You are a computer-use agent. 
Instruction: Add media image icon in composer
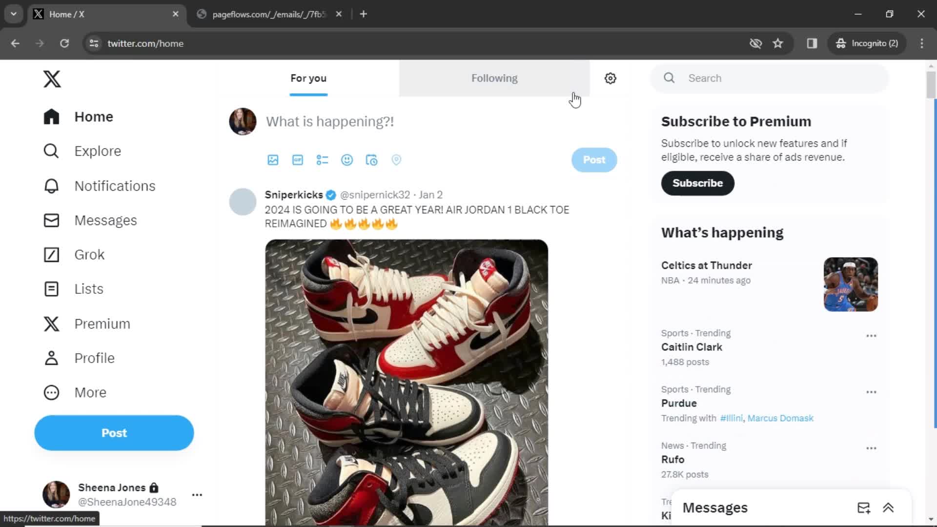[x=273, y=160]
